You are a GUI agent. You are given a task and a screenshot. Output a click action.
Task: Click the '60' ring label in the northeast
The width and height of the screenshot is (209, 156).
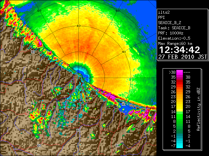coord(118,10)
